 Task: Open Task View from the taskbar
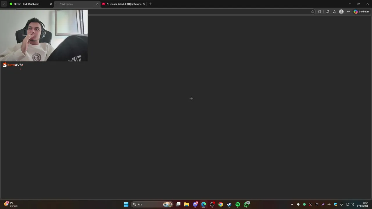(x=178, y=204)
